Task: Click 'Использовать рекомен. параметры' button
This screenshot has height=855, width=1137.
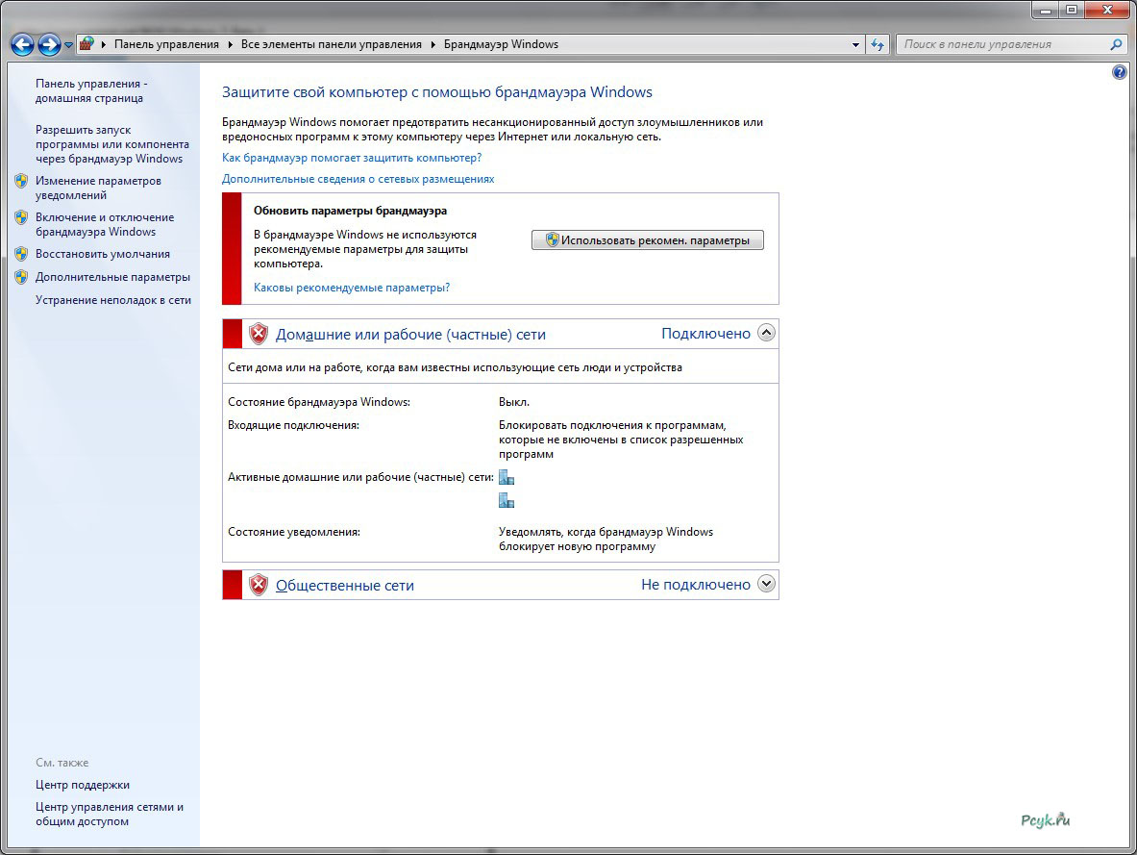Action: [x=648, y=240]
